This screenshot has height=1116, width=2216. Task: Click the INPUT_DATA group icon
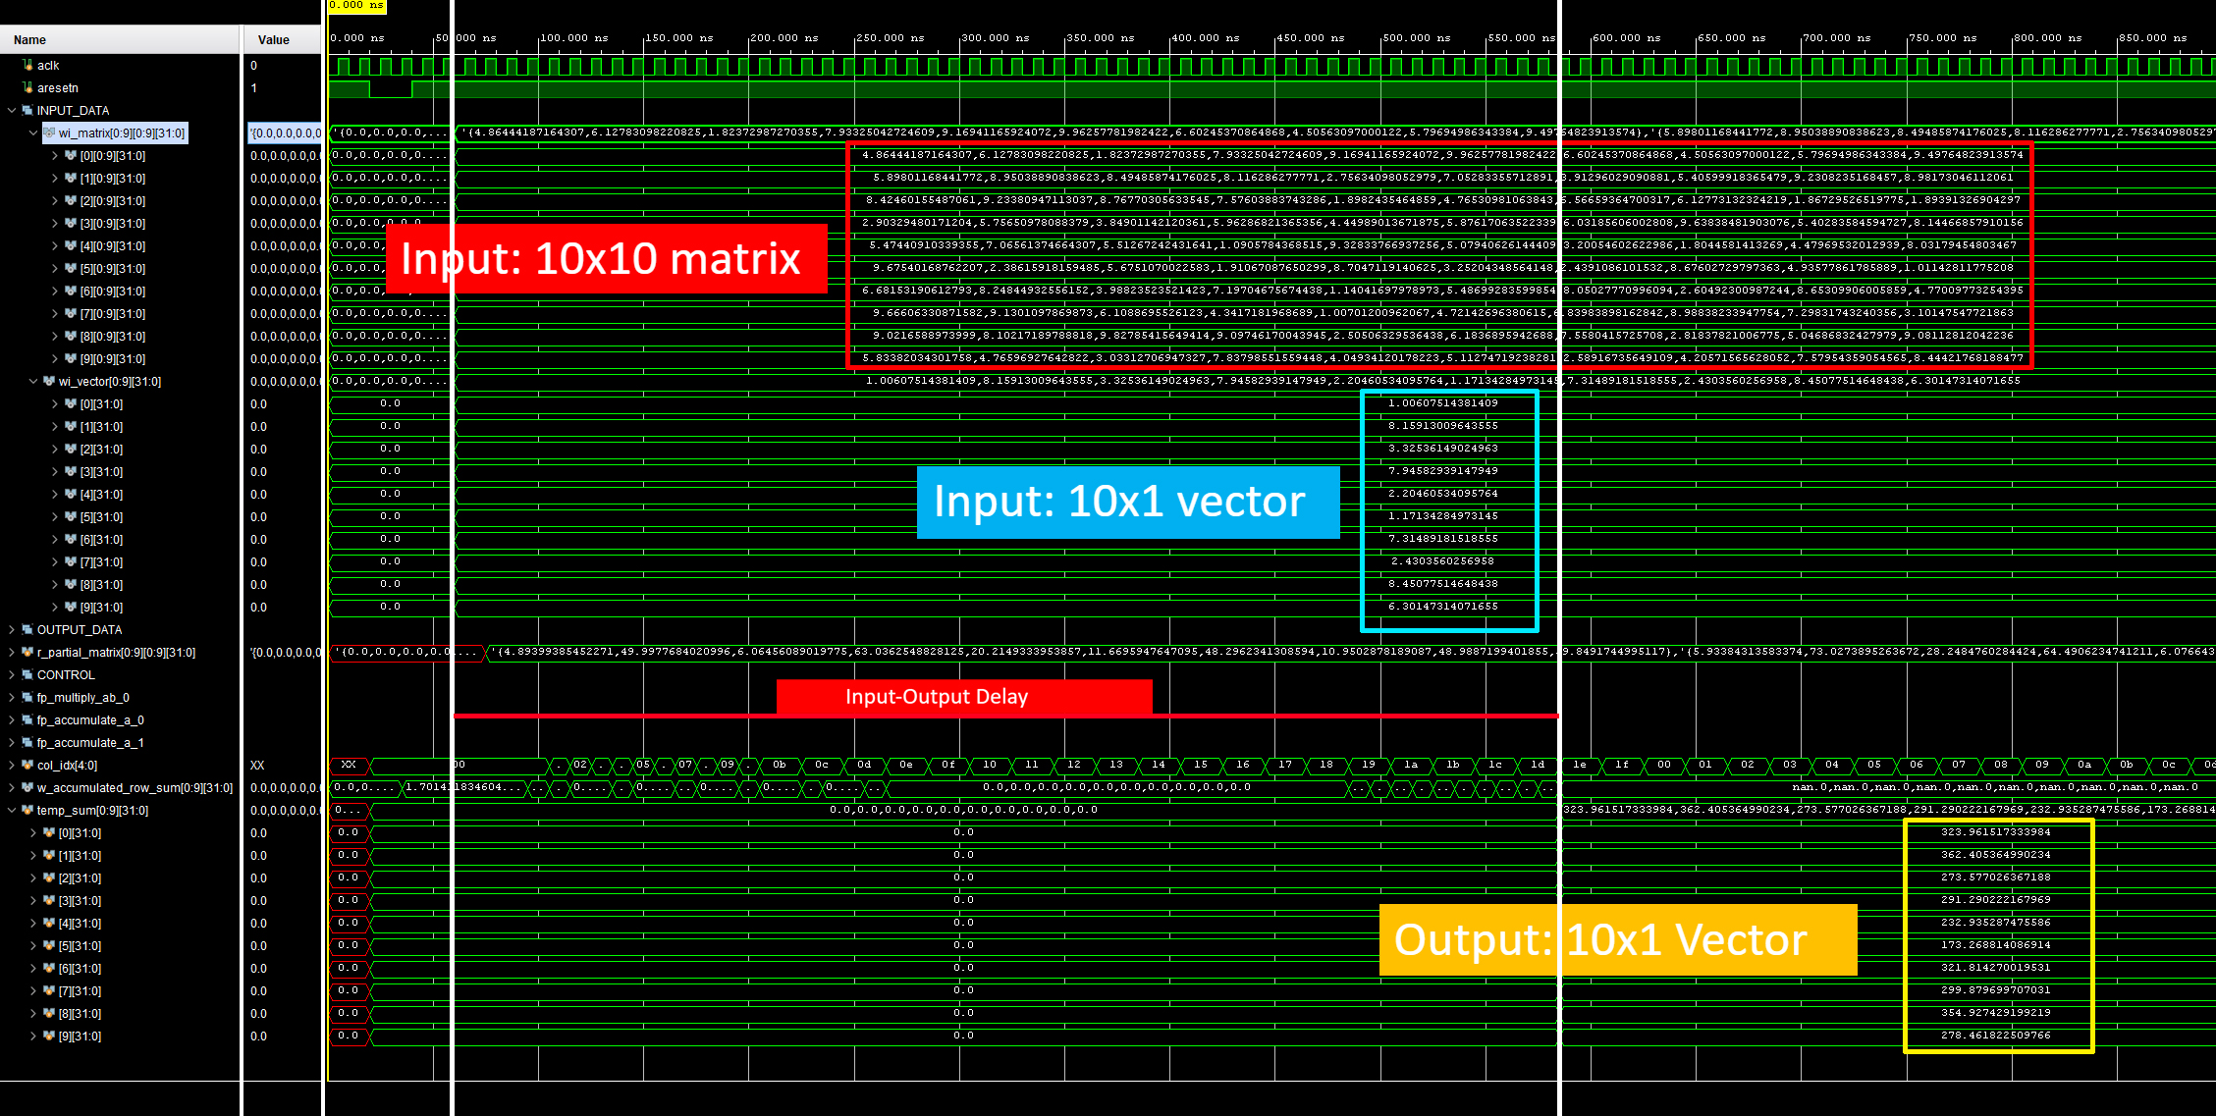[27, 110]
